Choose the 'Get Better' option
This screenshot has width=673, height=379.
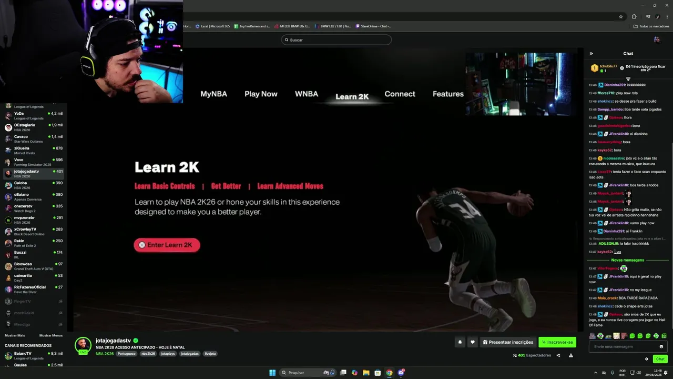(x=226, y=186)
